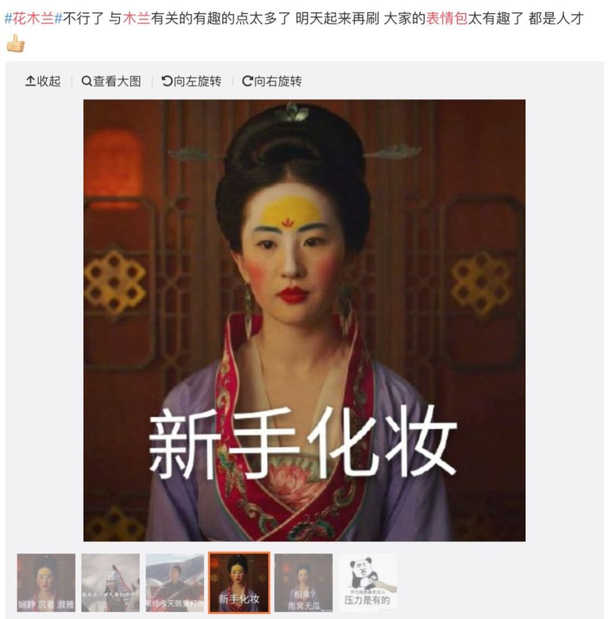Select the fifth thumbnail with 相亲 caption
609x619 pixels.
point(303,582)
